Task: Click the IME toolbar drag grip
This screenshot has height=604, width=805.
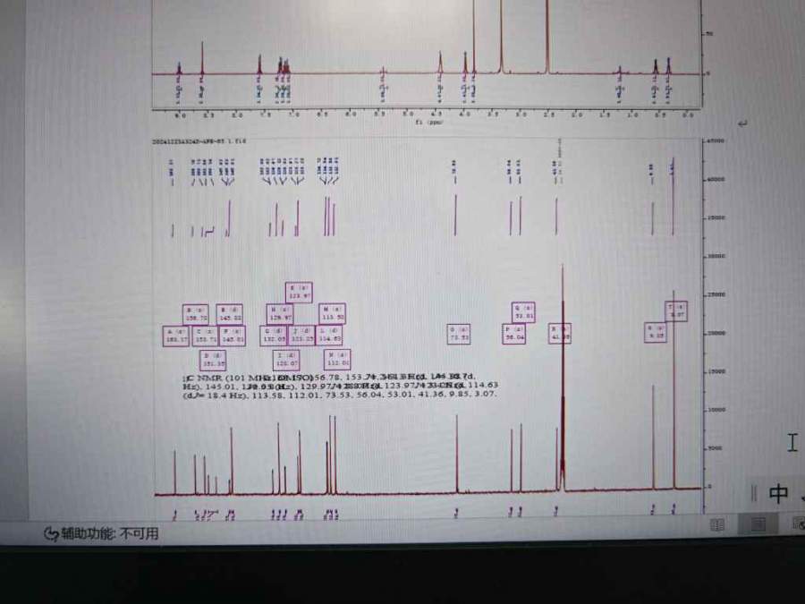Action: (x=754, y=493)
